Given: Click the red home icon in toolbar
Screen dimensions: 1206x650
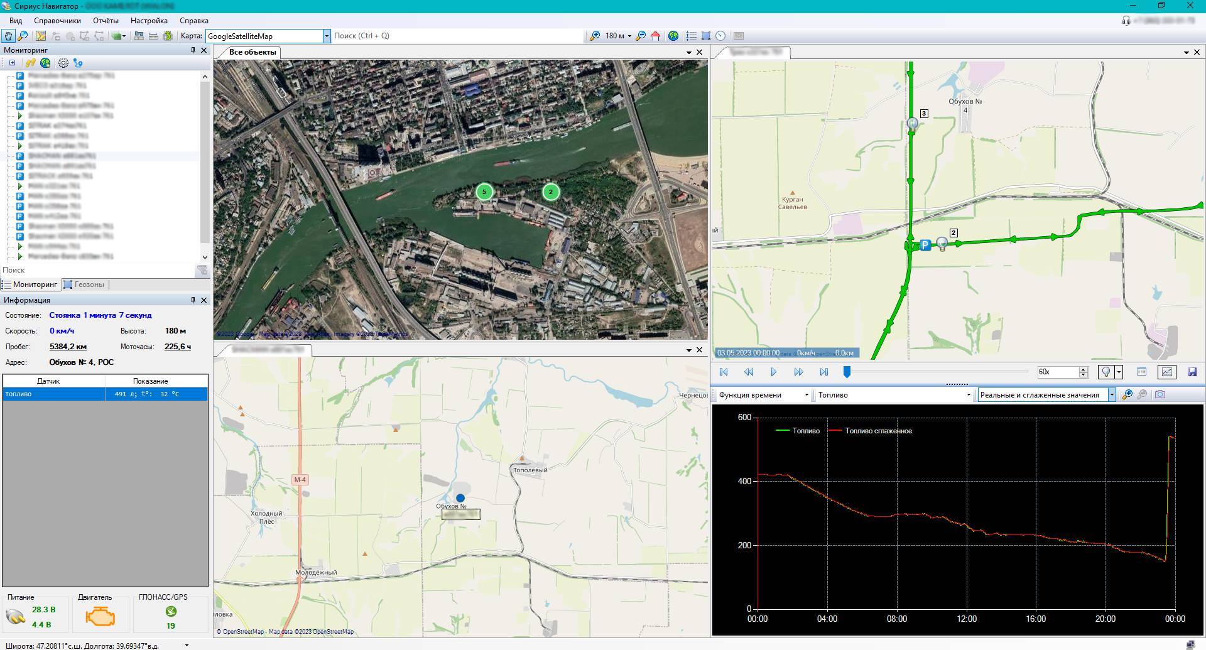Looking at the screenshot, I should pyautogui.click(x=655, y=36).
